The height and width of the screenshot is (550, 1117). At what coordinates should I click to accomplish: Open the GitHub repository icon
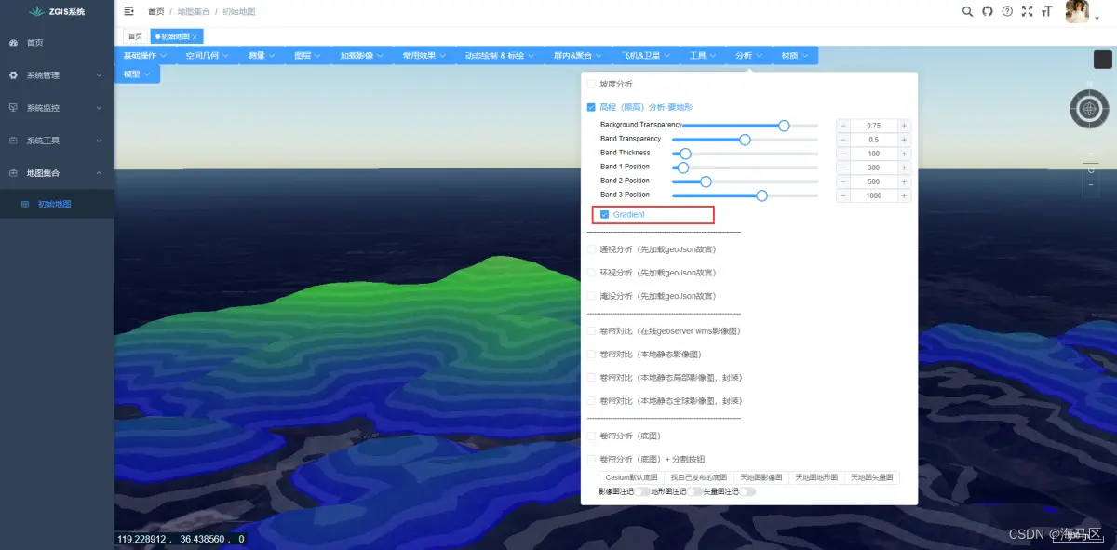point(989,13)
